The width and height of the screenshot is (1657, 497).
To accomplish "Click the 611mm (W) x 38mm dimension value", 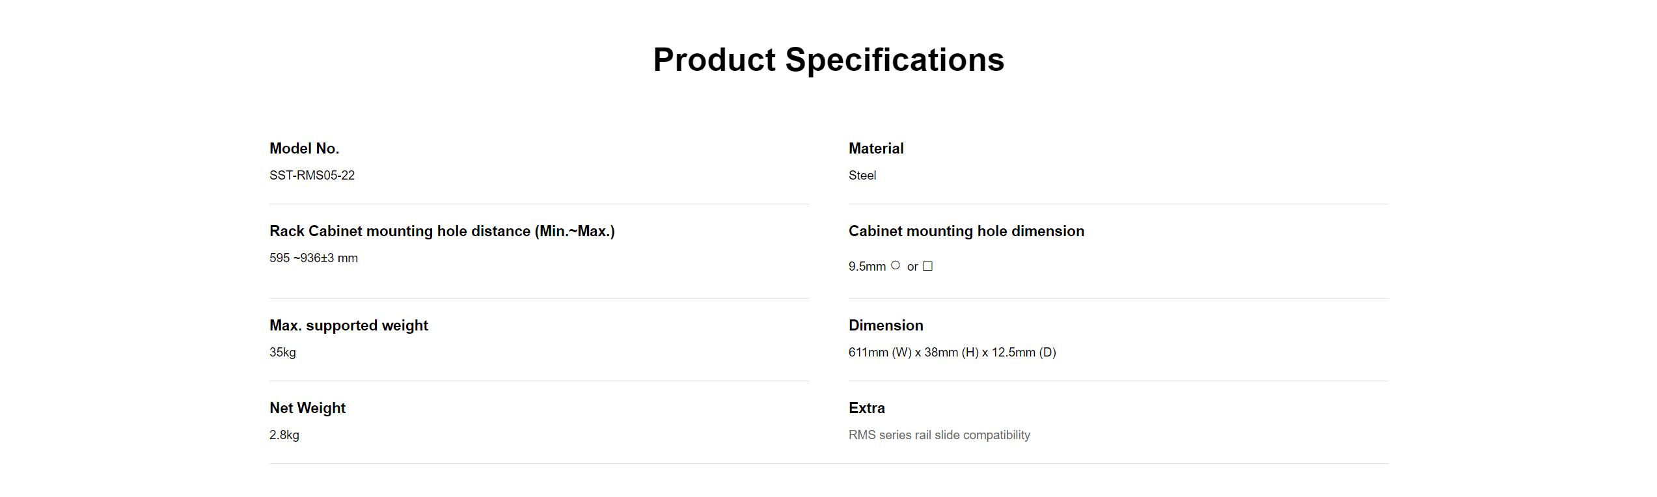I will [952, 352].
